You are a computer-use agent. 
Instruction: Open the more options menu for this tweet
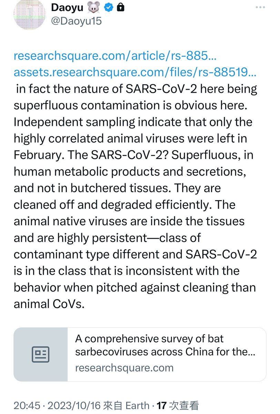260,7
